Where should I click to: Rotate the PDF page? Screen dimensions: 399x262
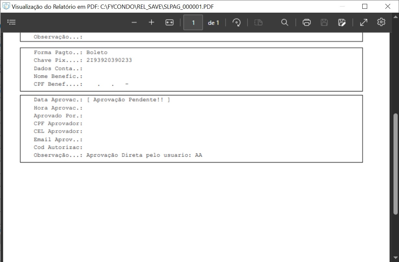[x=237, y=22]
